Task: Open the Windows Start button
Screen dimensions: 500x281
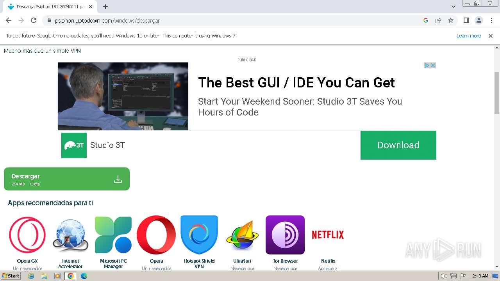Action: tap(11, 276)
